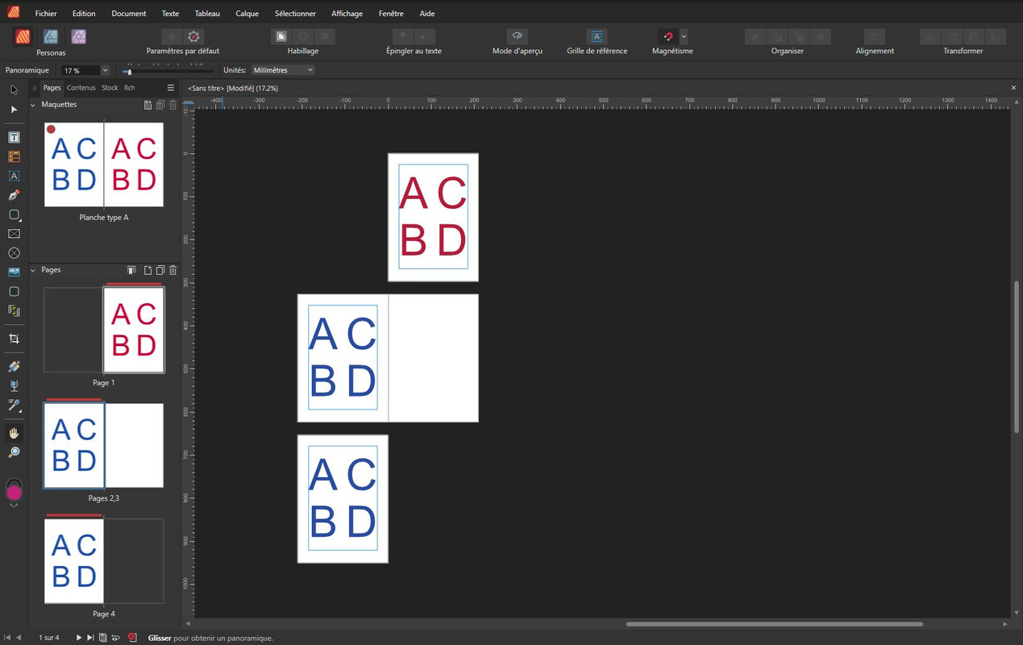Open the Document menu
Screen dimensions: 1023x645
point(129,14)
